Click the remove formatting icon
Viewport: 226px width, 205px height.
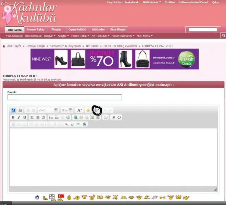[20, 110]
